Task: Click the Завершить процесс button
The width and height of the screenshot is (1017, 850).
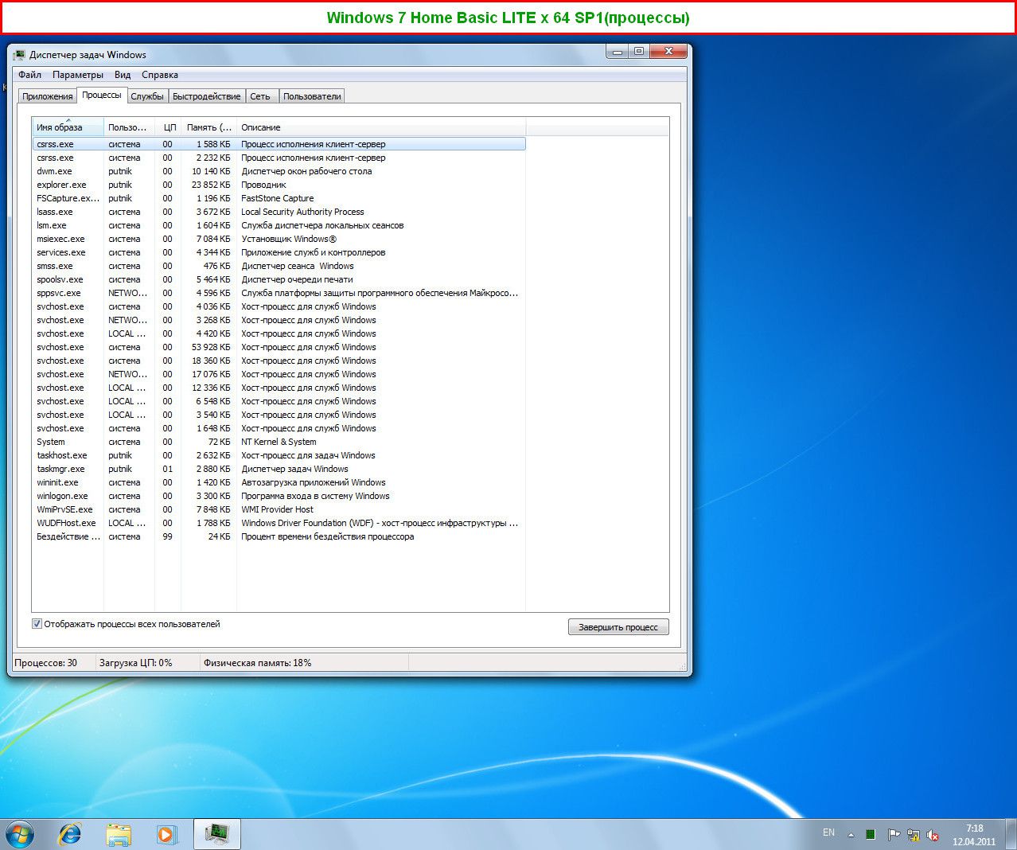Action: (618, 627)
